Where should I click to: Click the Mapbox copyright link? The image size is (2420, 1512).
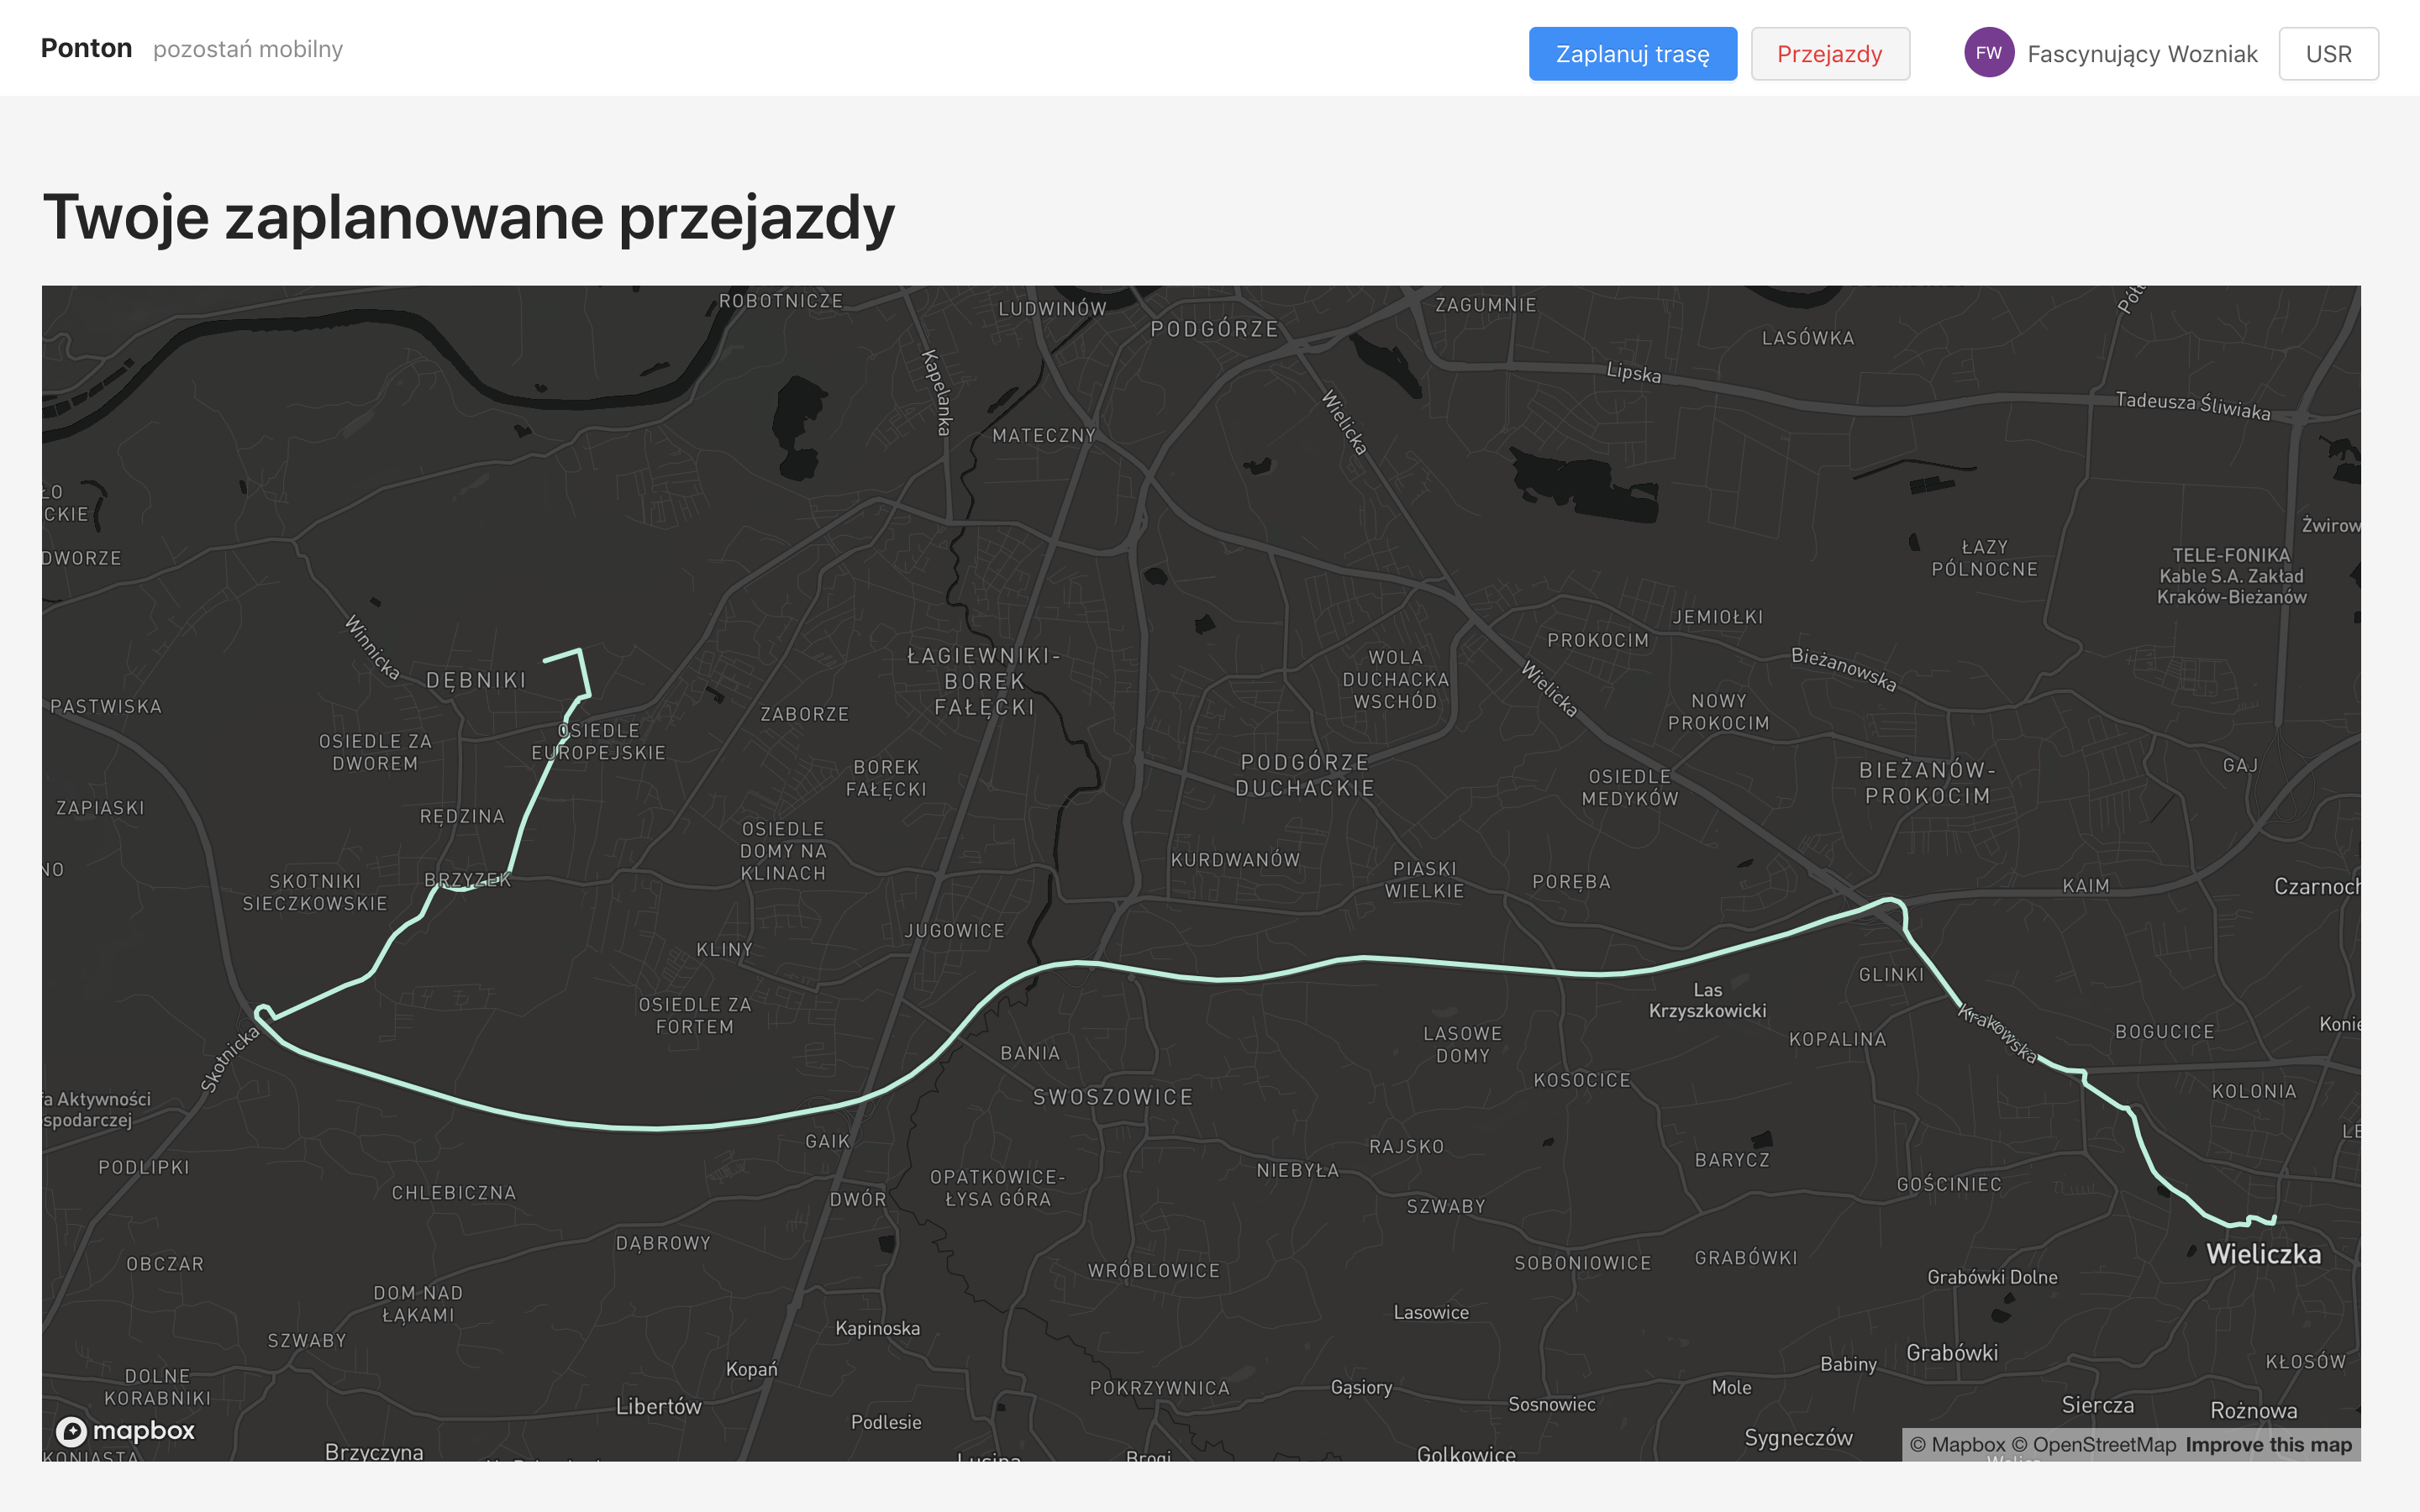tap(1956, 1444)
